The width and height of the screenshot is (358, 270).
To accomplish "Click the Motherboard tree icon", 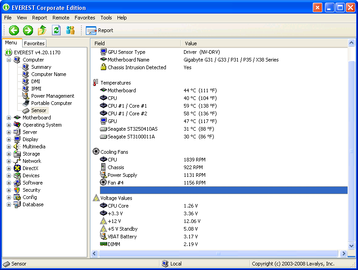I will (17, 118).
